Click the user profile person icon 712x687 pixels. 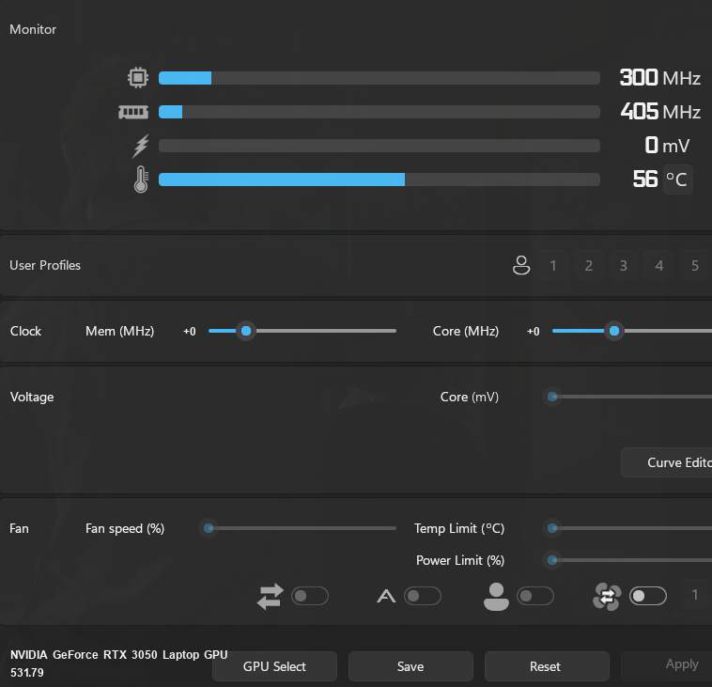pyautogui.click(x=521, y=265)
